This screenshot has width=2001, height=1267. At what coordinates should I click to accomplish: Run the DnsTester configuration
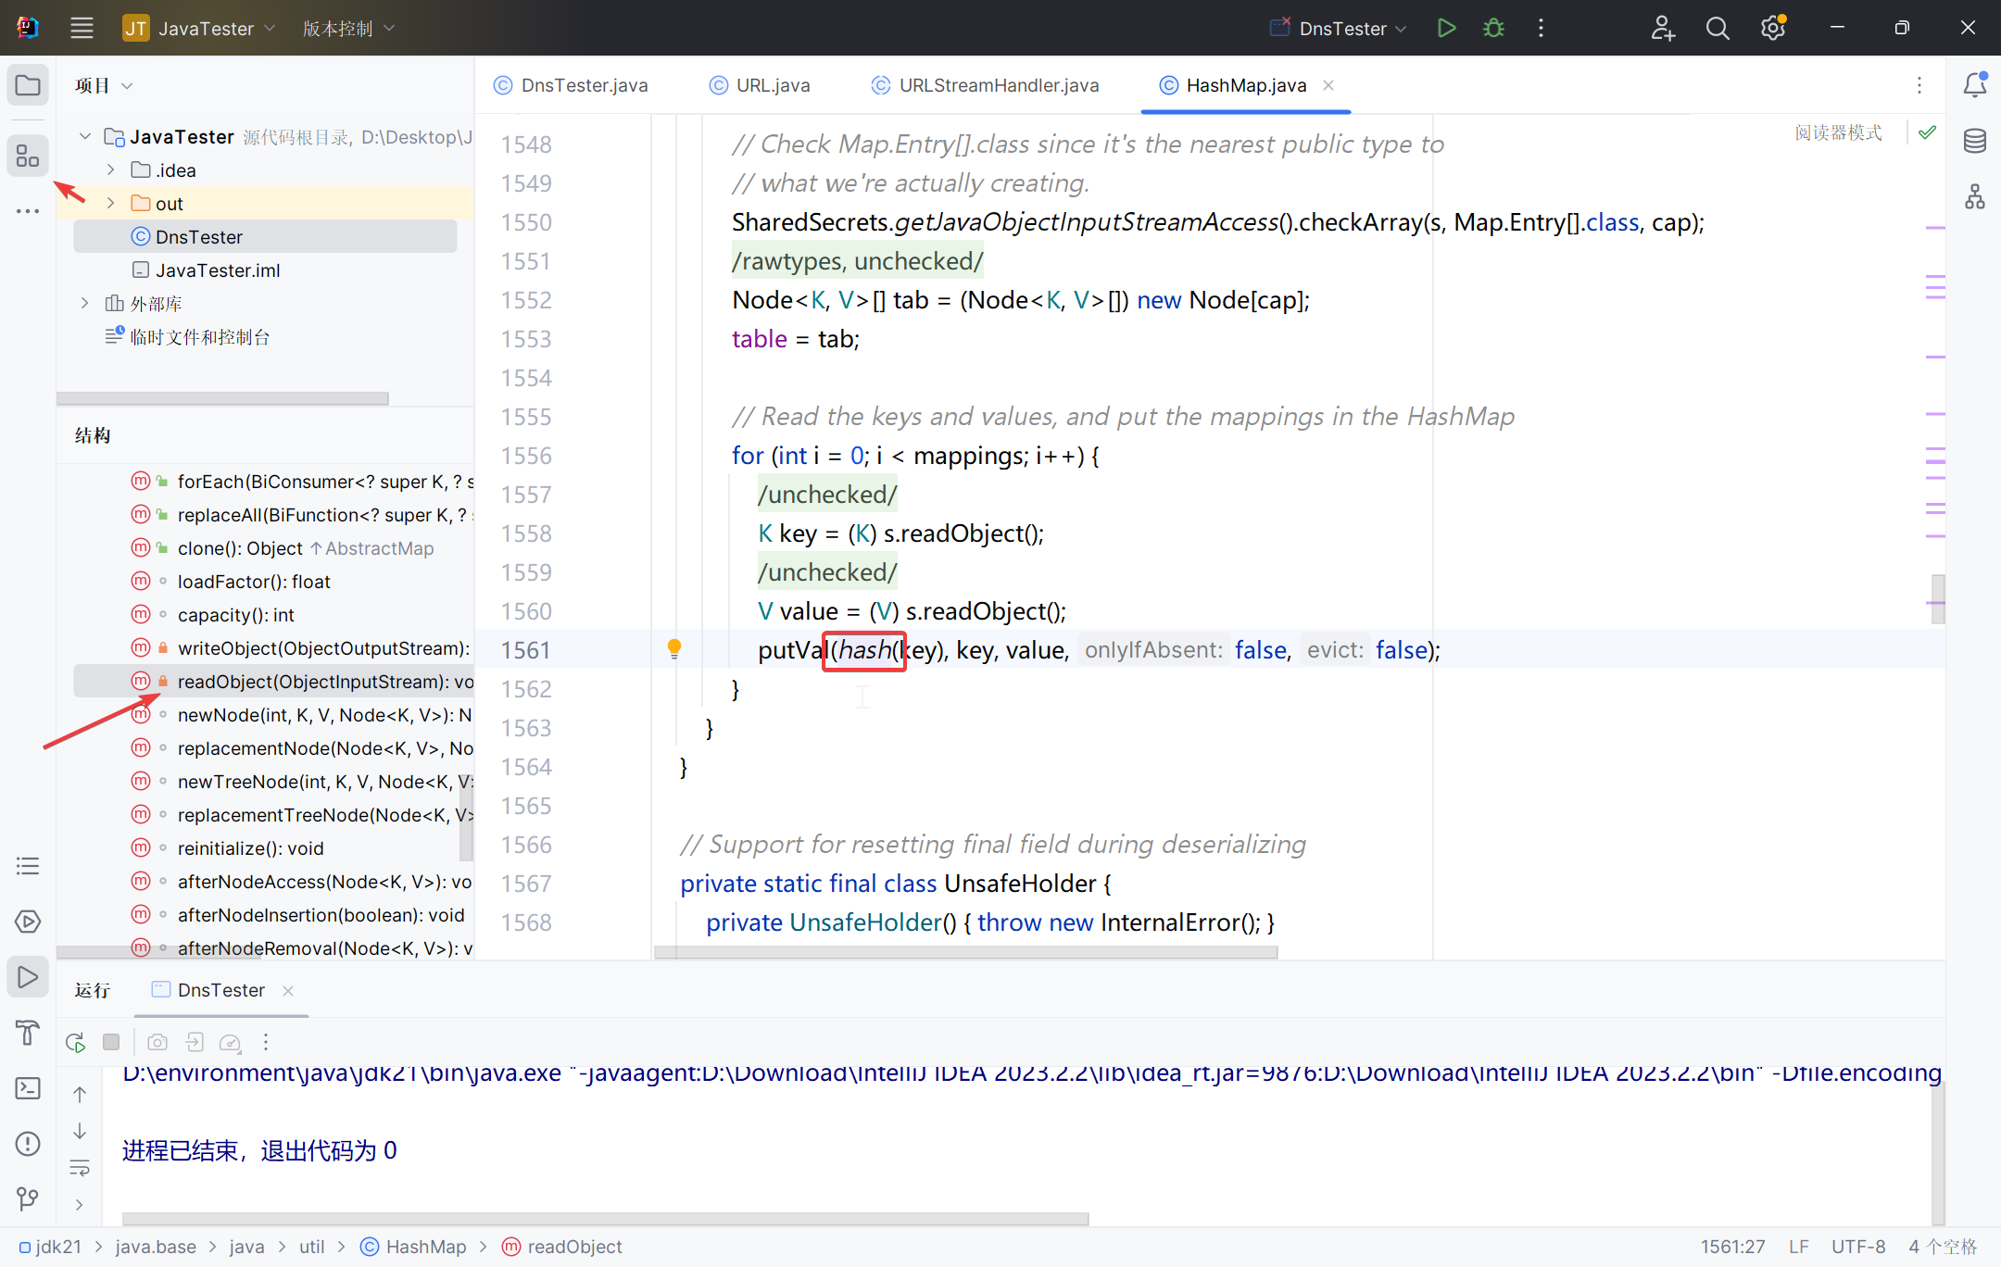click(x=1446, y=28)
